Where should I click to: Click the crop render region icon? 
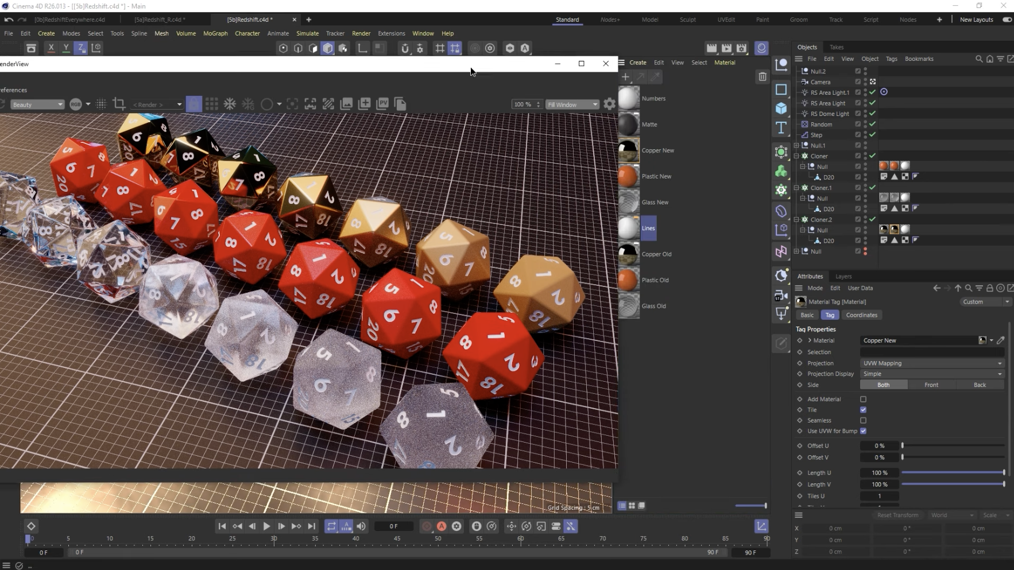point(119,104)
